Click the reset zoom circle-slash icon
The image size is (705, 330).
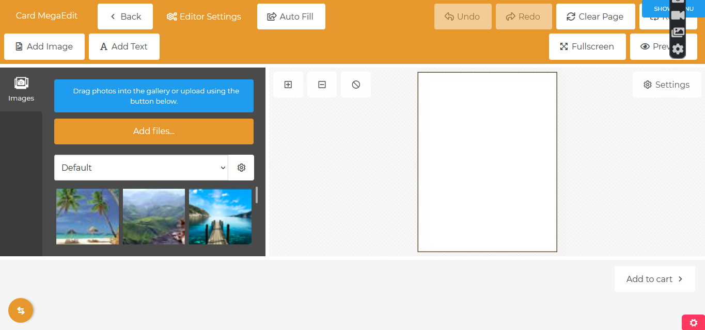[356, 85]
